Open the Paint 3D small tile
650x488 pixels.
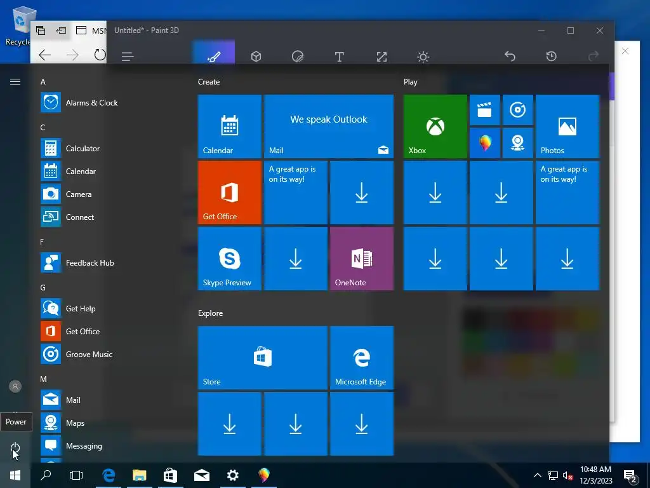(484, 143)
